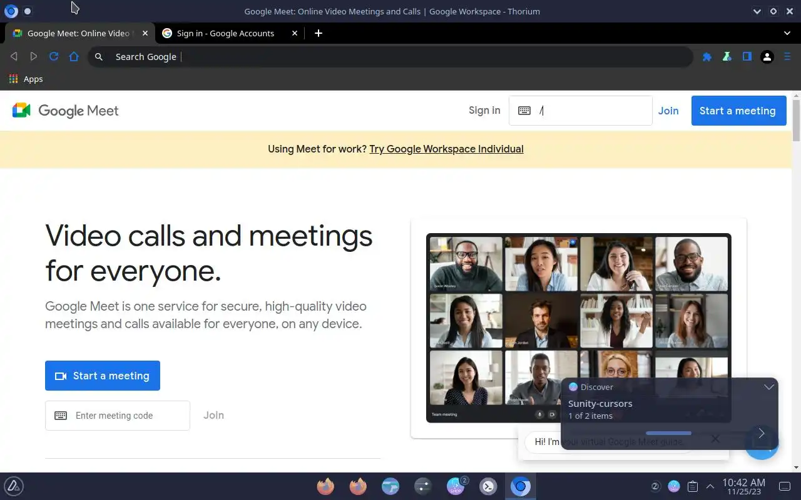This screenshot has width=801, height=500.
Task: Expand hidden system tray icons
Action: pos(710,486)
